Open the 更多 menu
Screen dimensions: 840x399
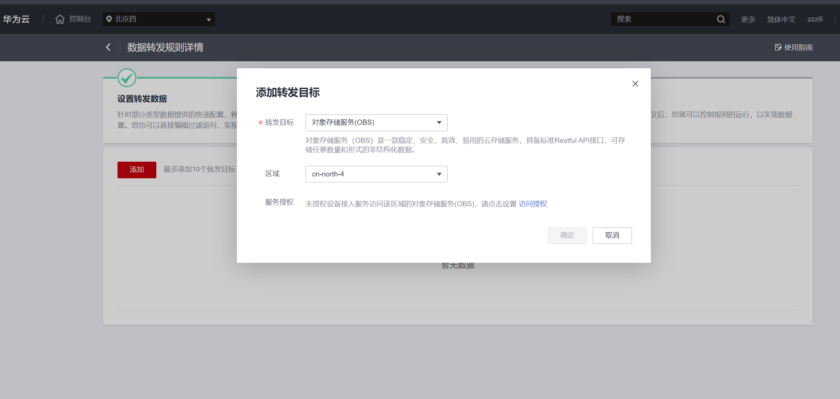point(748,19)
